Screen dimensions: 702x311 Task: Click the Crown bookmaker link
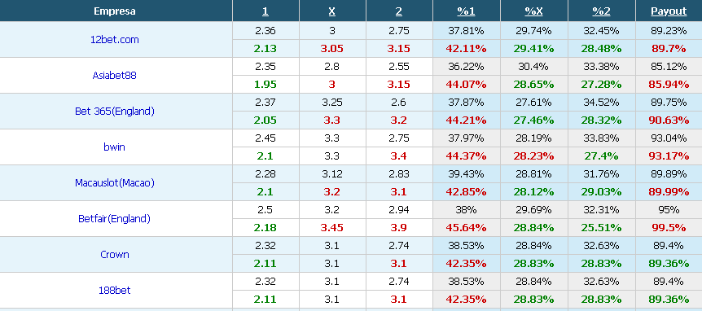click(115, 255)
